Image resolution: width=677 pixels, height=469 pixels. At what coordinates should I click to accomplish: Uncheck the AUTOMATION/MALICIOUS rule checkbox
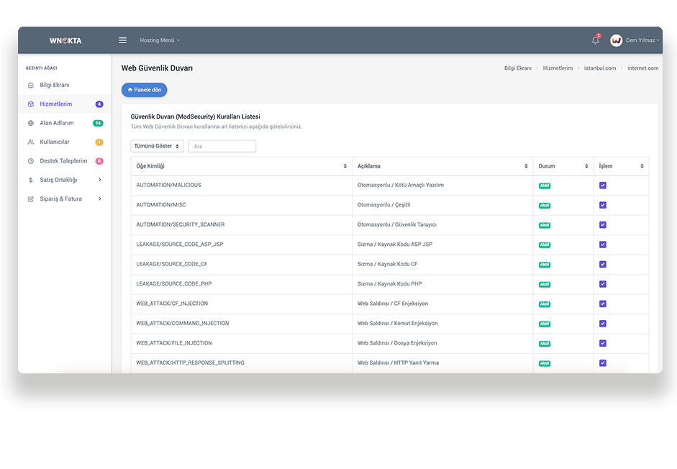click(603, 185)
